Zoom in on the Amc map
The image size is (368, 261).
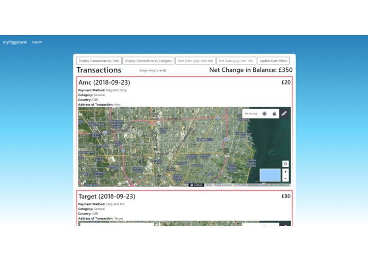click(x=285, y=172)
